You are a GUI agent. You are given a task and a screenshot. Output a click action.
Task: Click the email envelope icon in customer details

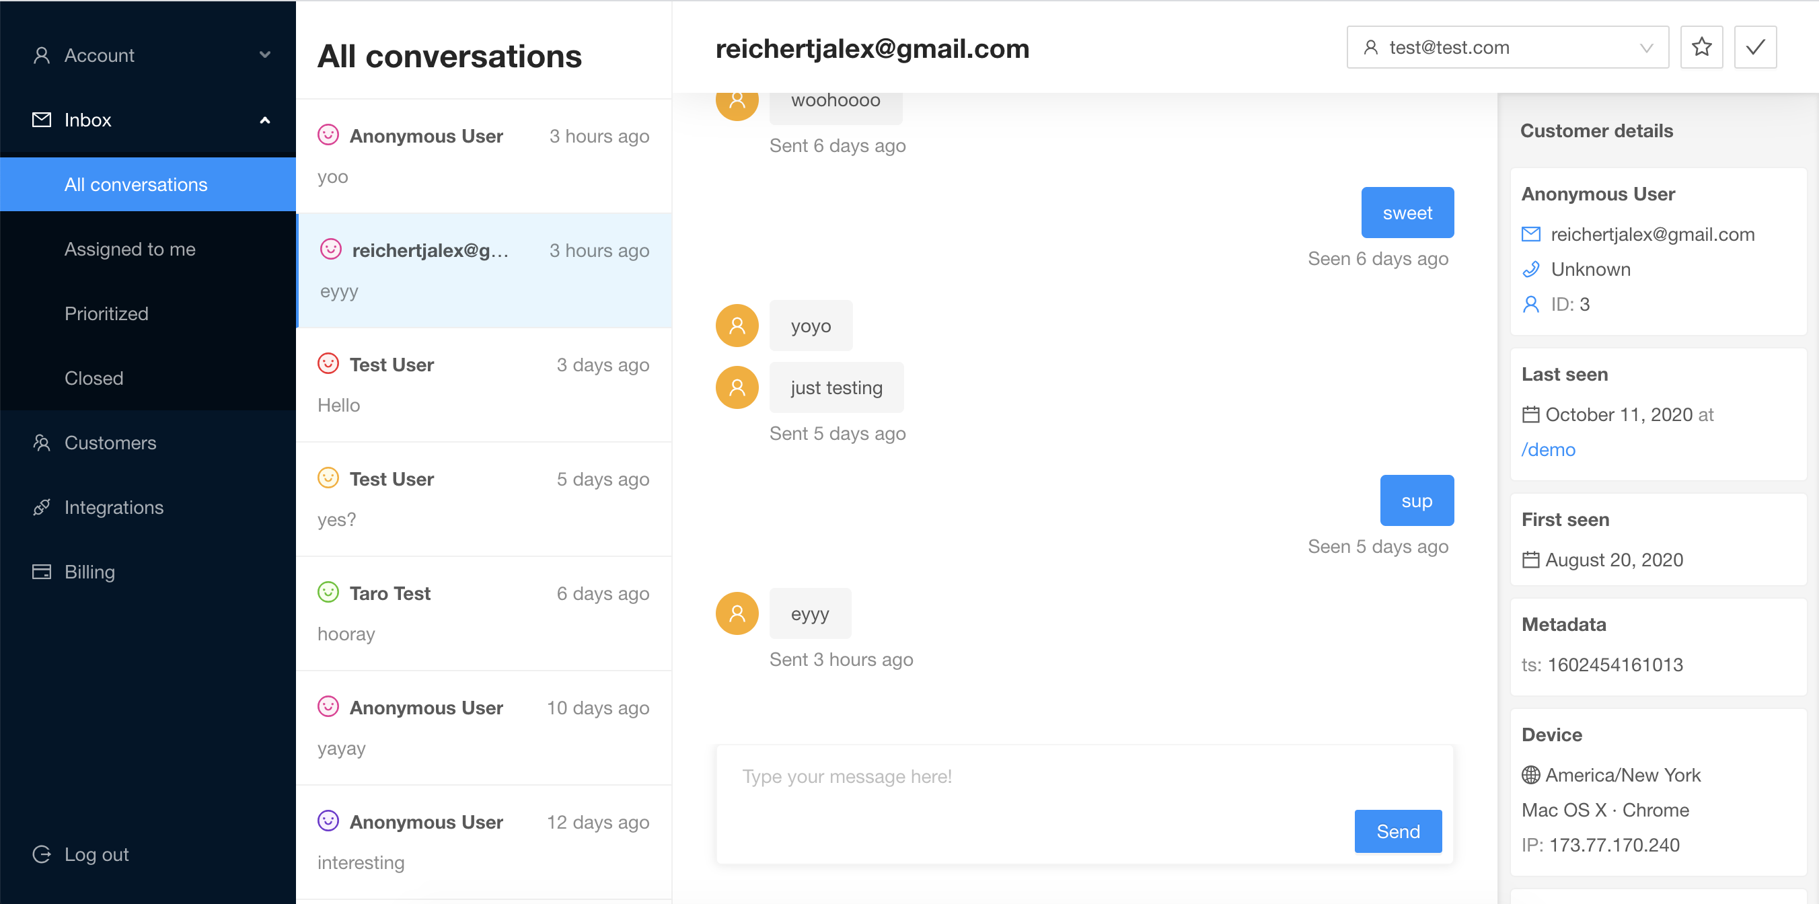(1530, 235)
